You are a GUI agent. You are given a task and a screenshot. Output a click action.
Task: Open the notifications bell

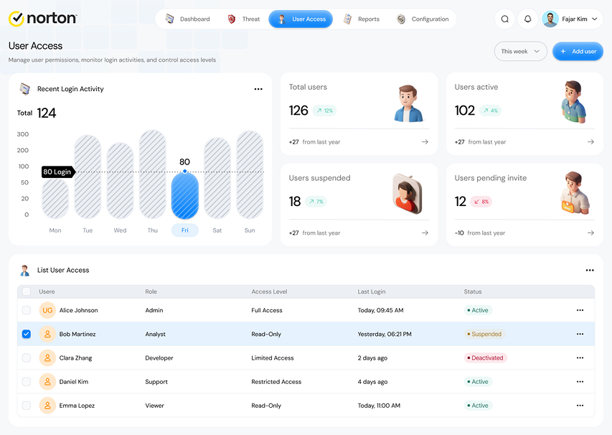click(527, 19)
